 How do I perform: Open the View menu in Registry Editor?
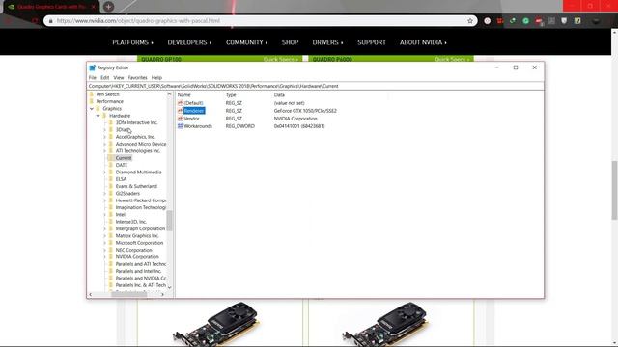point(119,77)
